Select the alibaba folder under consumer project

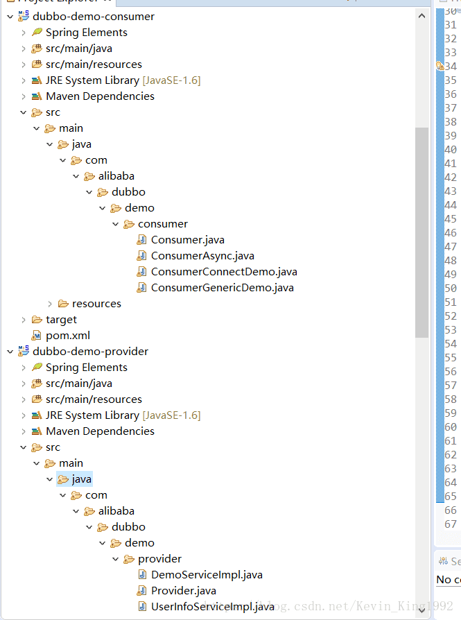click(x=116, y=176)
